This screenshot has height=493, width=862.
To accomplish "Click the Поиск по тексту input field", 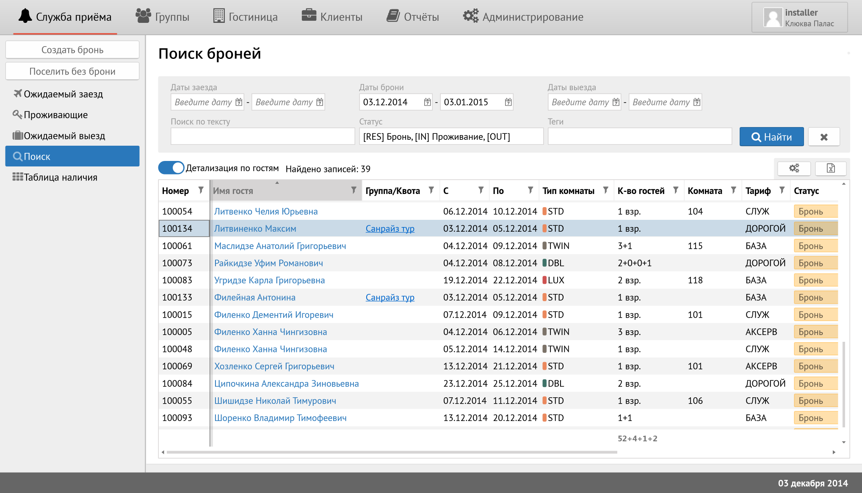I will (262, 137).
